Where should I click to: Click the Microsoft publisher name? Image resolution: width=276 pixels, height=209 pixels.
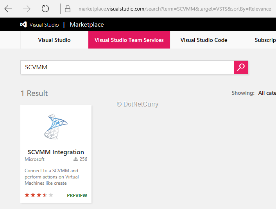(x=34, y=159)
